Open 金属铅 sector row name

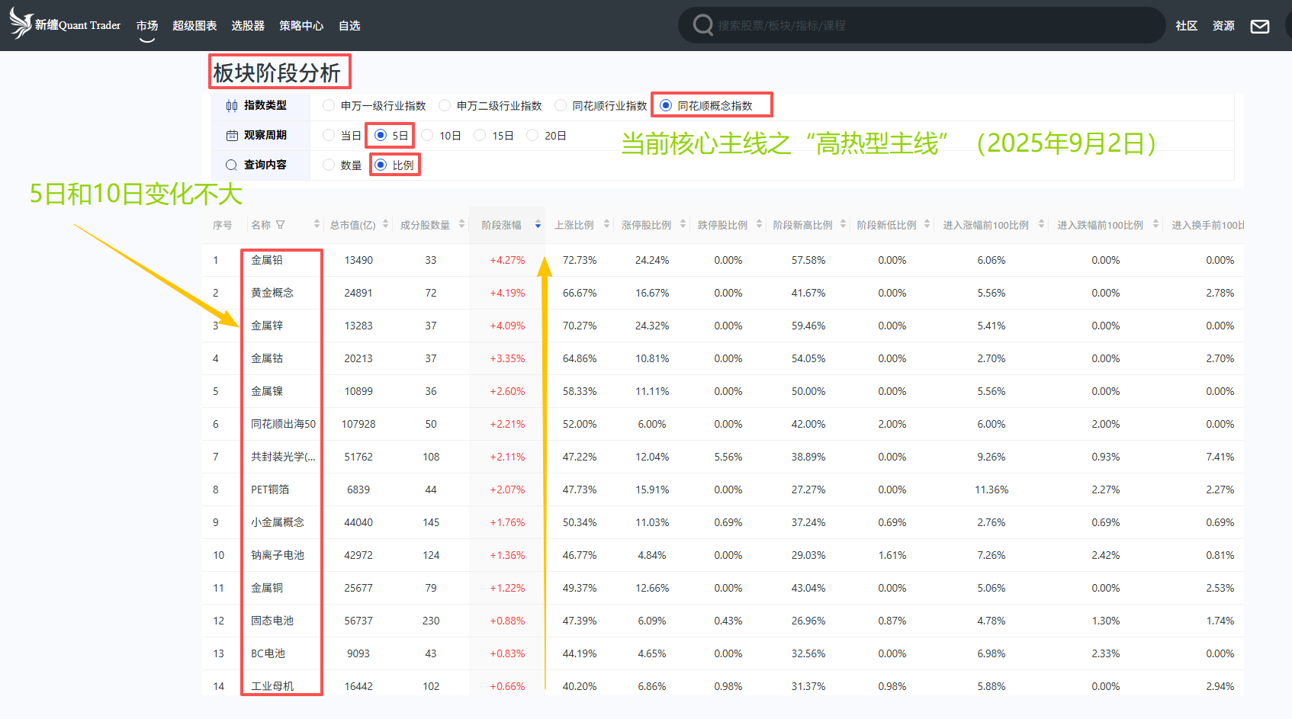[267, 260]
